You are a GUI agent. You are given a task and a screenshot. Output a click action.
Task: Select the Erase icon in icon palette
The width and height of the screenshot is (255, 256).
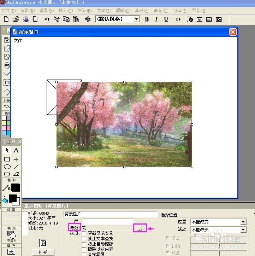point(7,57)
